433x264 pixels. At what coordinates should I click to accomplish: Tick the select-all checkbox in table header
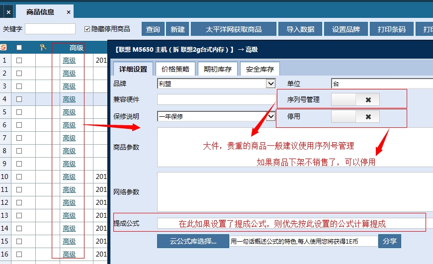click(x=19, y=48)
